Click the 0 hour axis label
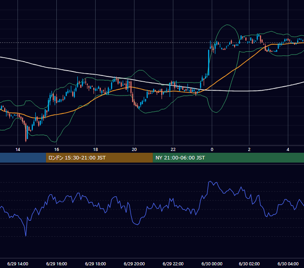 [x=212, y=150]
